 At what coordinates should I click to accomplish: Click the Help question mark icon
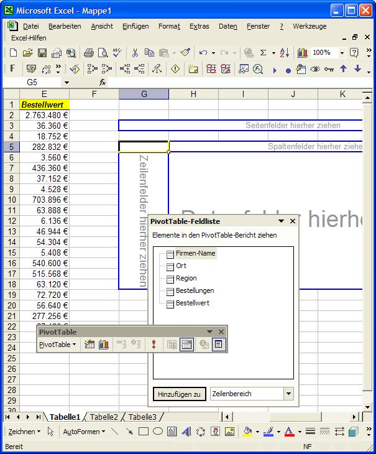[x=354, y=53]
